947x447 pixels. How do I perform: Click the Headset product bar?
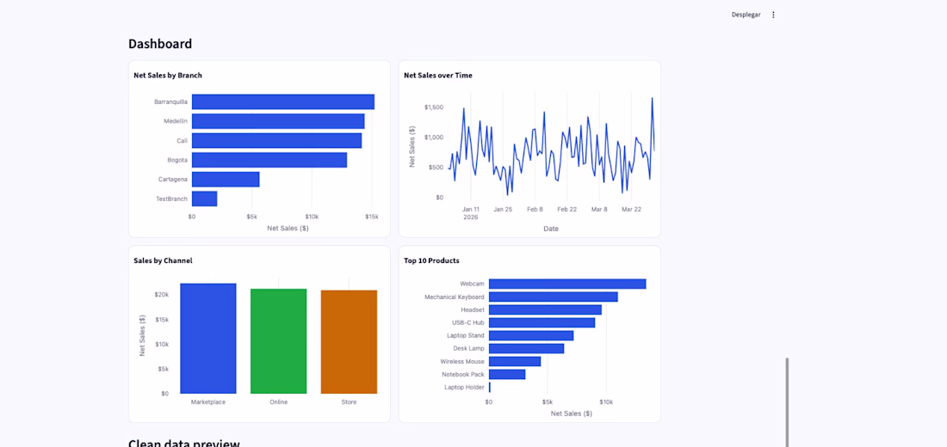tap(545, 309)
